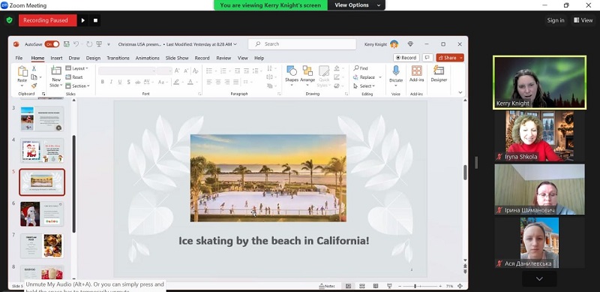Click Reset in the Slides group

[x=74, y=77]
